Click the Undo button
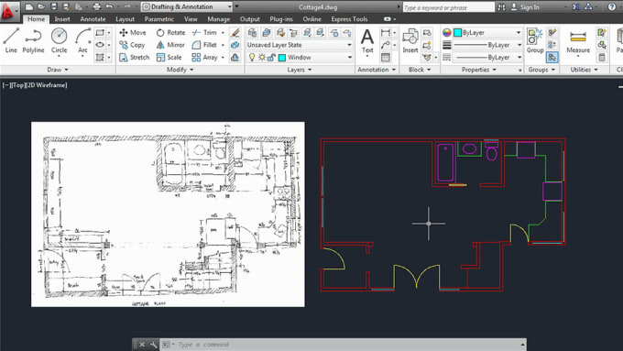Image resolution: width=623 pixels, height=351 pixels. [109, 6]
